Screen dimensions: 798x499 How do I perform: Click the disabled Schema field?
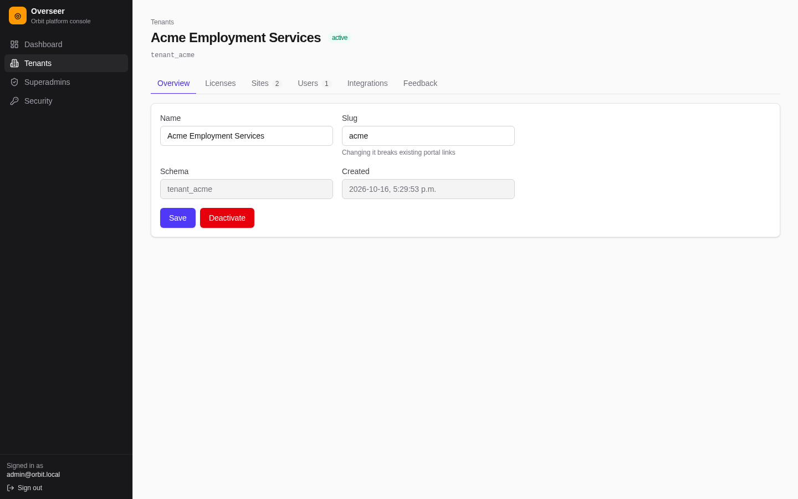(247, 189)
